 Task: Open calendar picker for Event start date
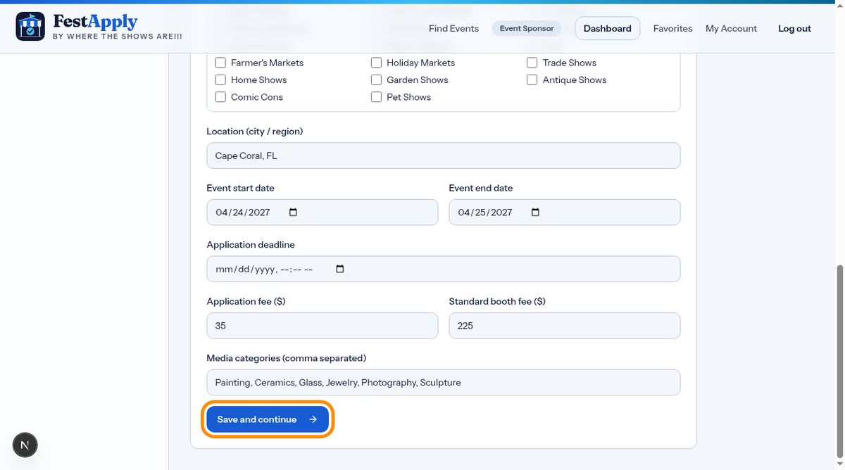[294, 212]
